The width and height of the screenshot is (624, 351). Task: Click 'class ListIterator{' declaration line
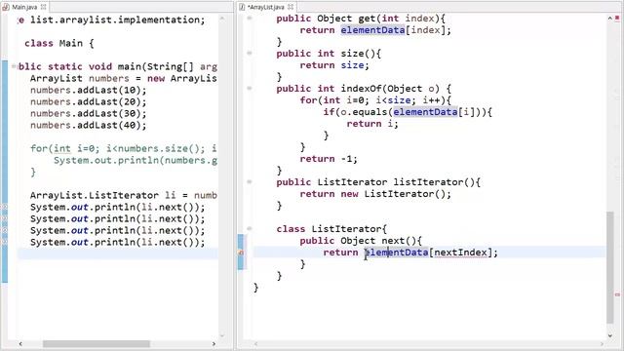[331, 229]
